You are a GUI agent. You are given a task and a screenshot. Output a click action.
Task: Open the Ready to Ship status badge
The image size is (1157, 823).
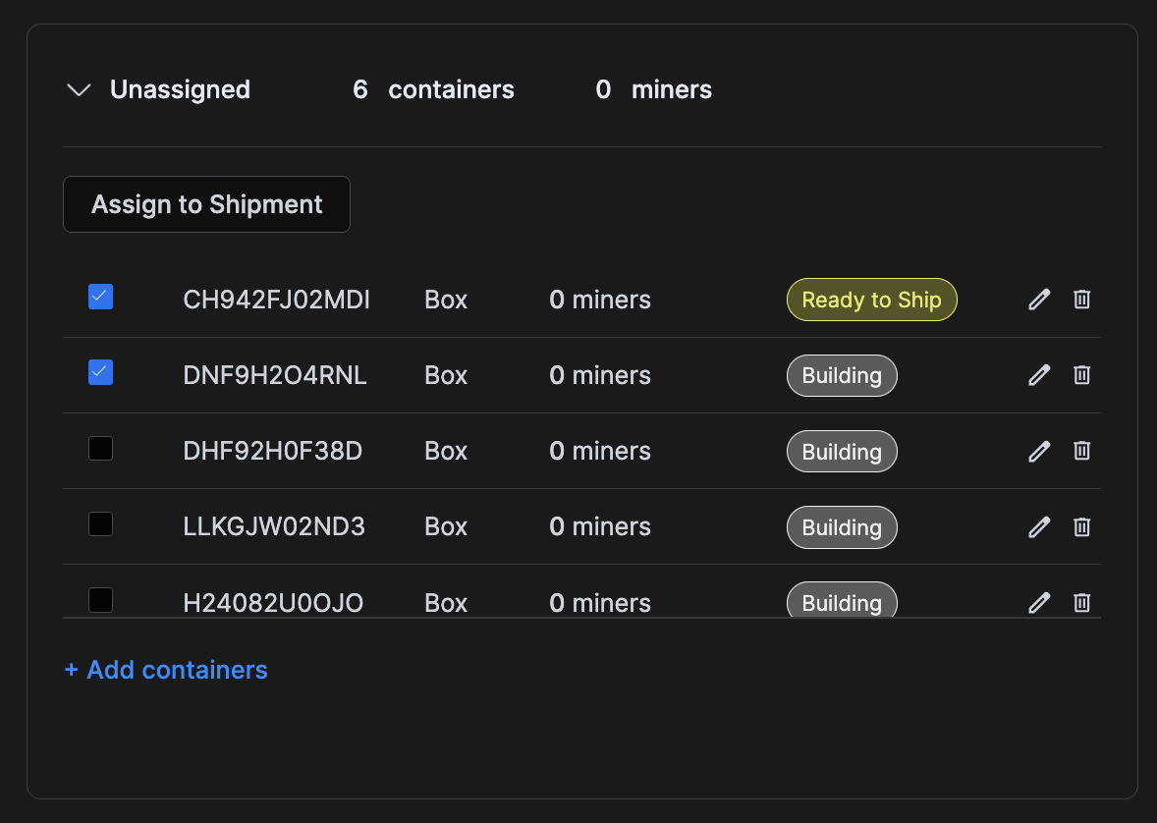click(871, 300)
